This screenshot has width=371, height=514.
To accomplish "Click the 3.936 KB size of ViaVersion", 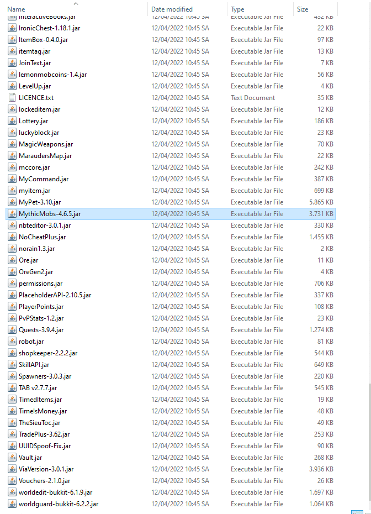I will 321,469.
